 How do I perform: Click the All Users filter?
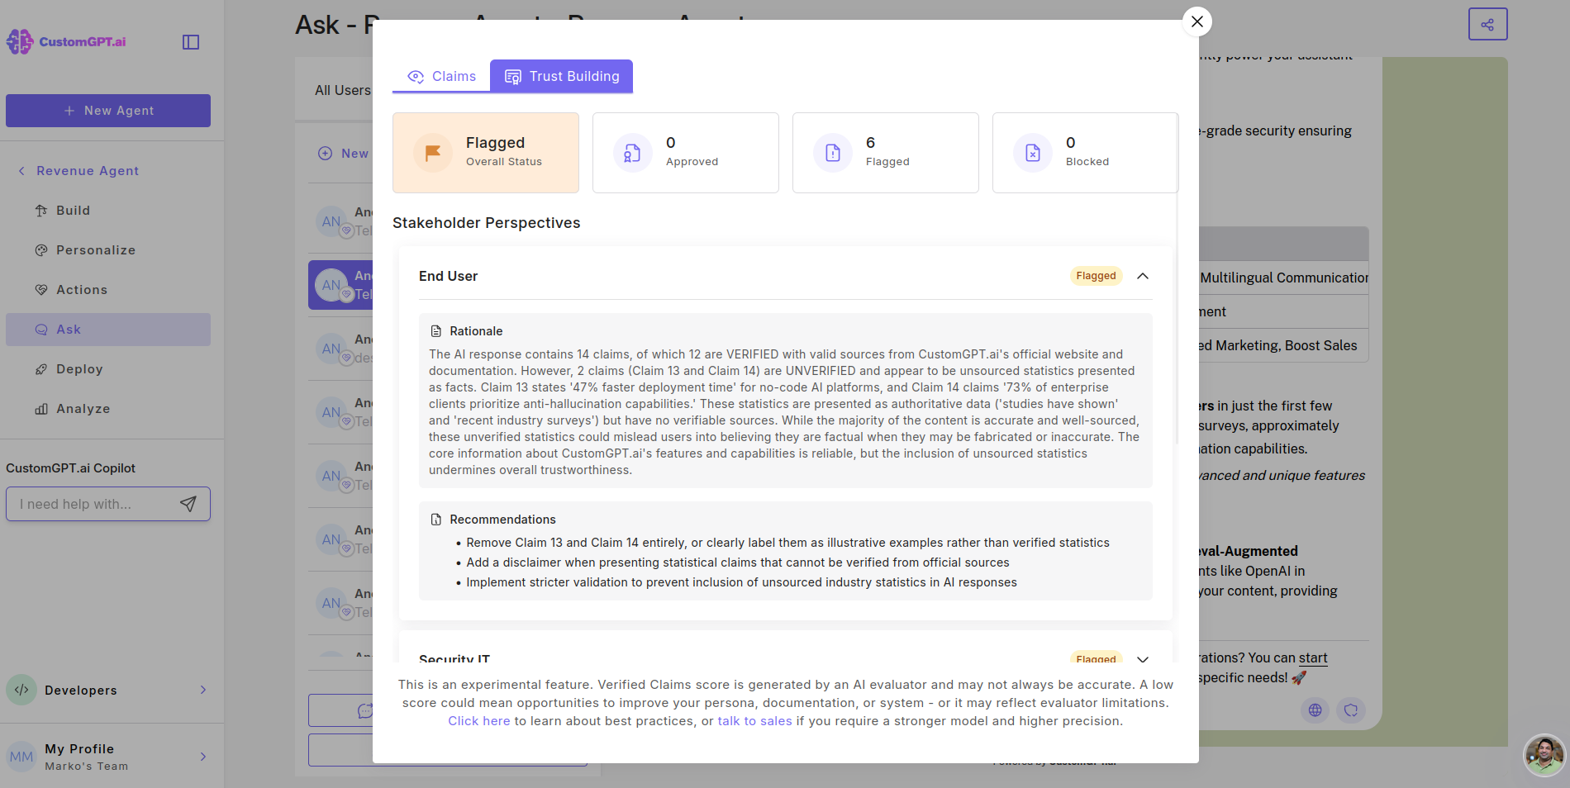click(x=343, y=91)
